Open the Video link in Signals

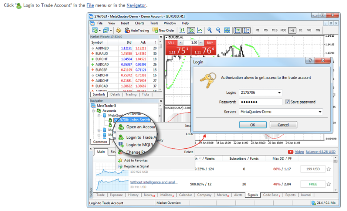pos(299,152)
